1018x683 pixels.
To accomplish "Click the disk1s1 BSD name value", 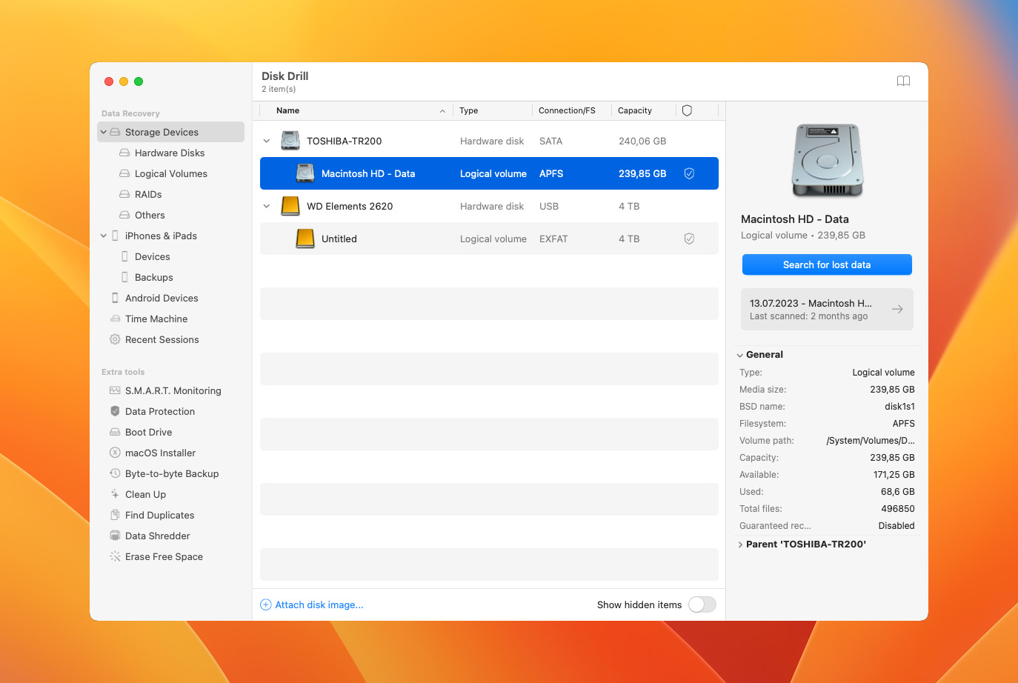I will click(x=899, y=407).
